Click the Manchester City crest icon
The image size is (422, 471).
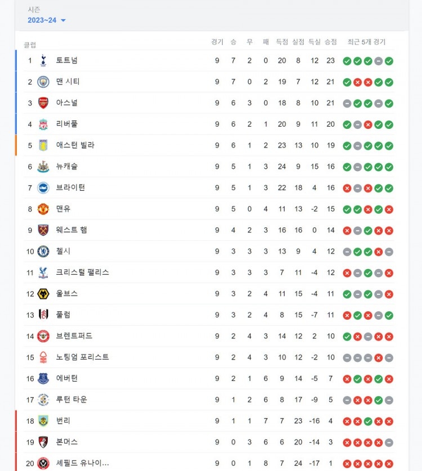pyautogui.click(x=43, y=82)
